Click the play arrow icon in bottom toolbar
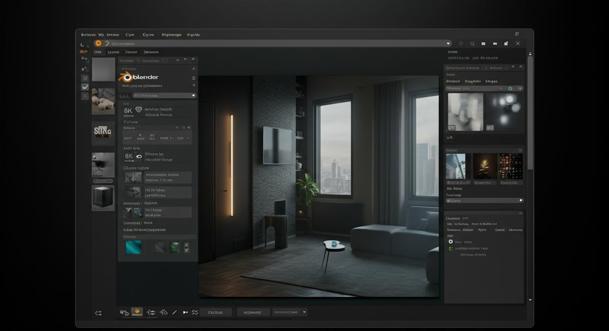Screen dimensions: 609x331 tap(185, 313)
